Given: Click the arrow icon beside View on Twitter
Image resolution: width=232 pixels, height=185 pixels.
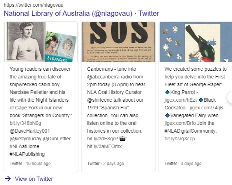Looking at the screenshot, I should click(8, 179).
